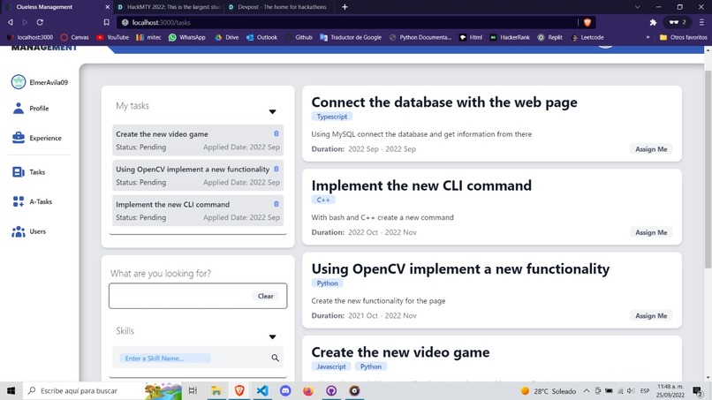Switch to the Devpost browser tab
Screen dimensions: 712x400
280,7
